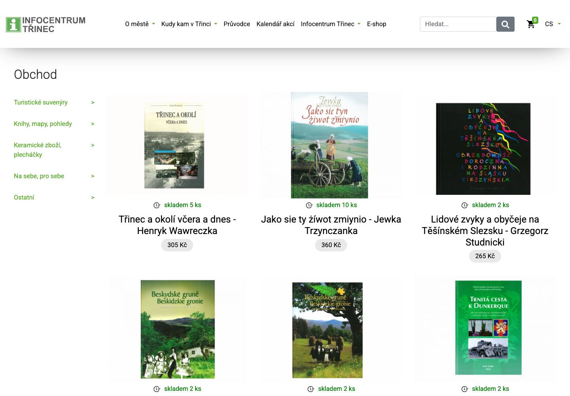Open 'Na sebe, pro sebe' category link
Viewport: 570px width, 396px height.
click(x=39, y=176)
